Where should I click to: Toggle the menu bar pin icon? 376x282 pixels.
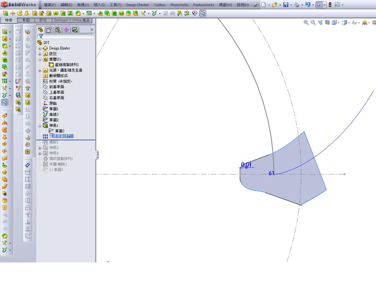(x=255, y=5)
